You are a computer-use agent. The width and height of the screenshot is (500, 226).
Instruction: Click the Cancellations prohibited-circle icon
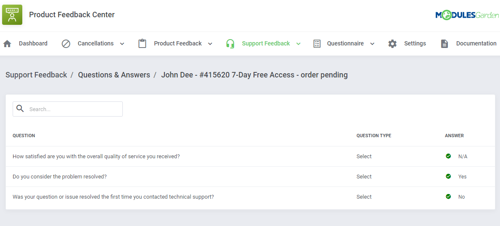pyautogui.click(x=66, y=44)
